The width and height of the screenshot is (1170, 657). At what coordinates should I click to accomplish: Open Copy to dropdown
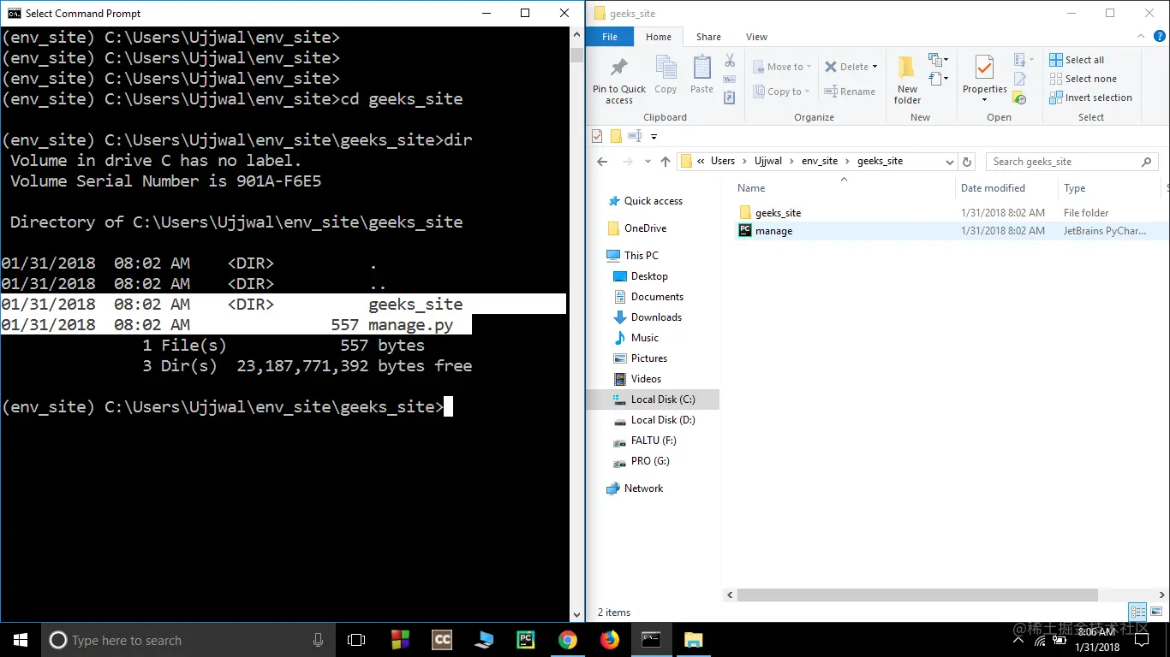tap(781, 92)
